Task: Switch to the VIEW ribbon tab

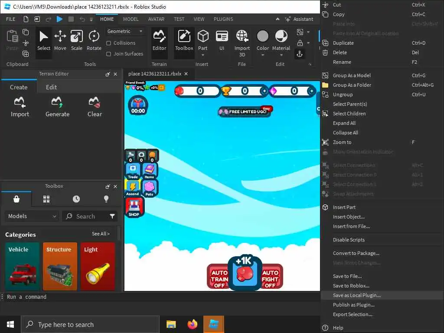Action: point(199,19)
